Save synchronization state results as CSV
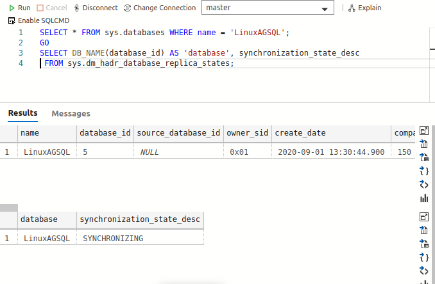 click(x=423, y=230)
